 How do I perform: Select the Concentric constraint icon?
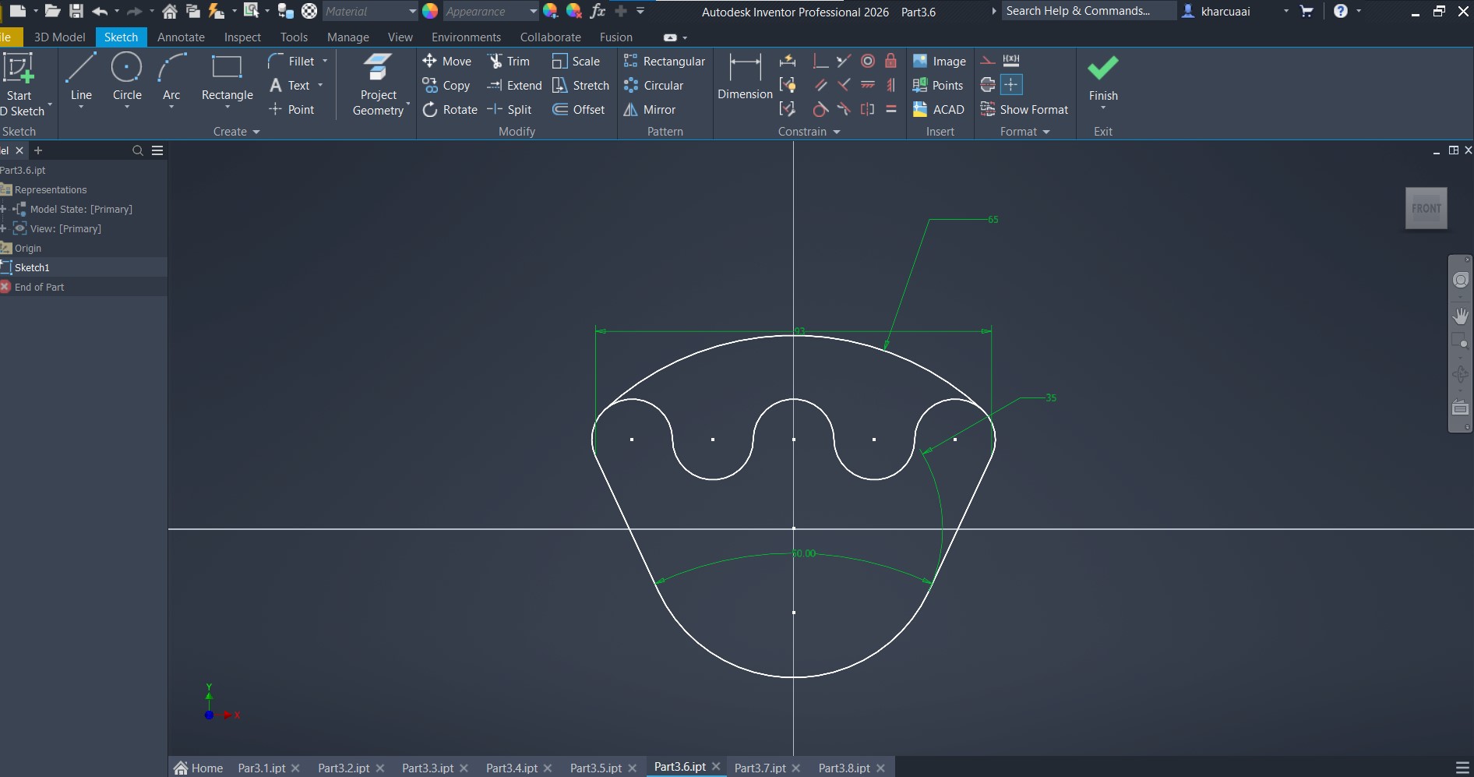tap(868, 61)
